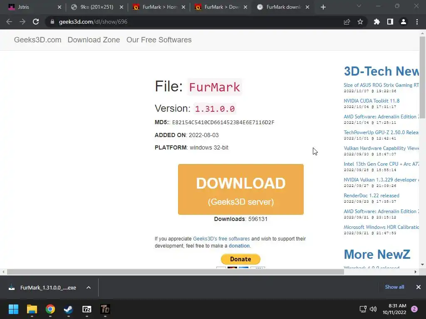Screen dimensions: 426x319
Task: Click the version number 1.31.0.0
Action: [215, 109]
